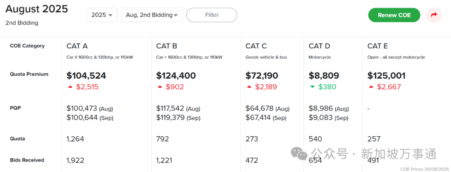
Task: Select the CAT D Motorcycle column header
Action: [319, 46]
